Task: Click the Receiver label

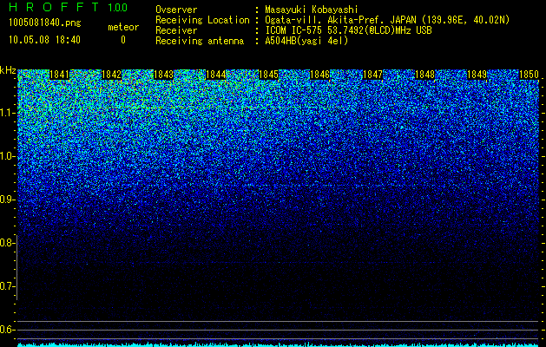Action: tap(176, 30)
